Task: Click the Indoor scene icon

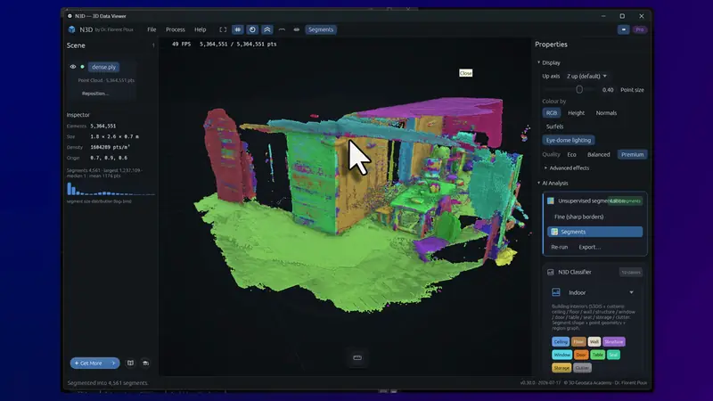Action: (x=555, y=292)
